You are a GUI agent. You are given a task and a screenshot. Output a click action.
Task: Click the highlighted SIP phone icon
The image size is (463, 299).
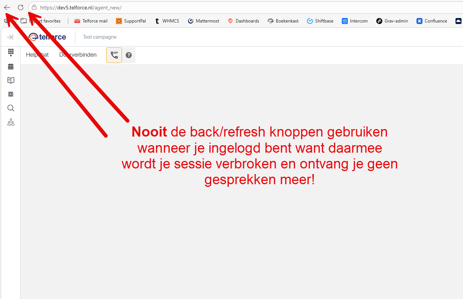[114, 55]
